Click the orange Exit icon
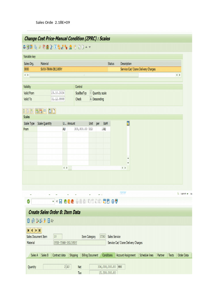The height and width of the screenshot is (294, 221). tap(69, 201)
